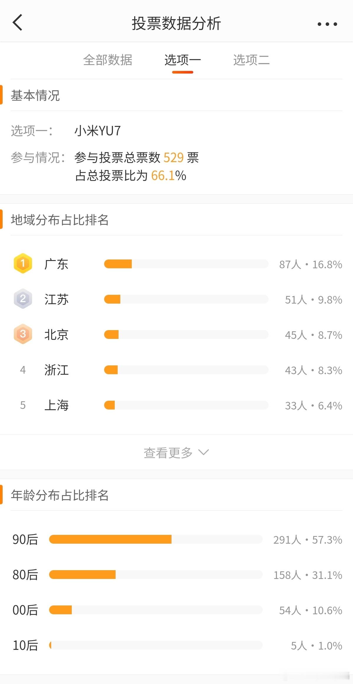The image size is (353, 684).
Task: Tap the 529 total votes number
Action: 174,158
